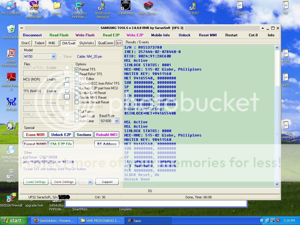Open the SkyWorks tab
The width and height of the screenshot is (300, 225).
coord(86,43)
